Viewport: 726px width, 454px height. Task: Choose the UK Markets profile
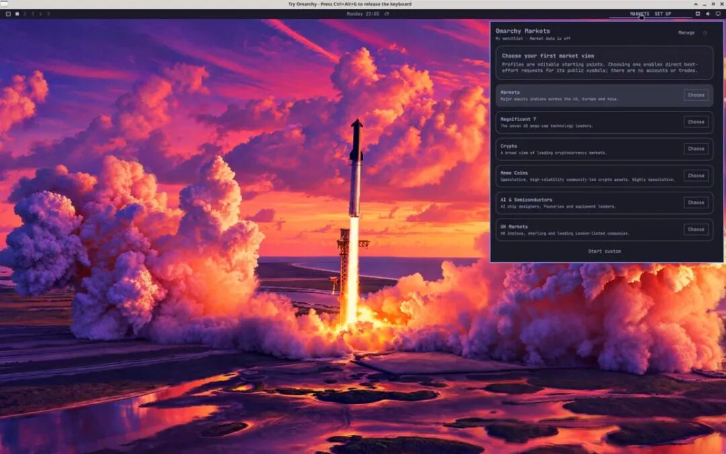(x=696, y=229)
